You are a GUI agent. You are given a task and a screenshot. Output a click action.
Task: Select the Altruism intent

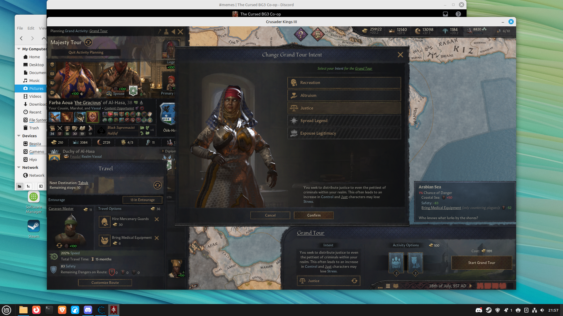pos(344,95)
